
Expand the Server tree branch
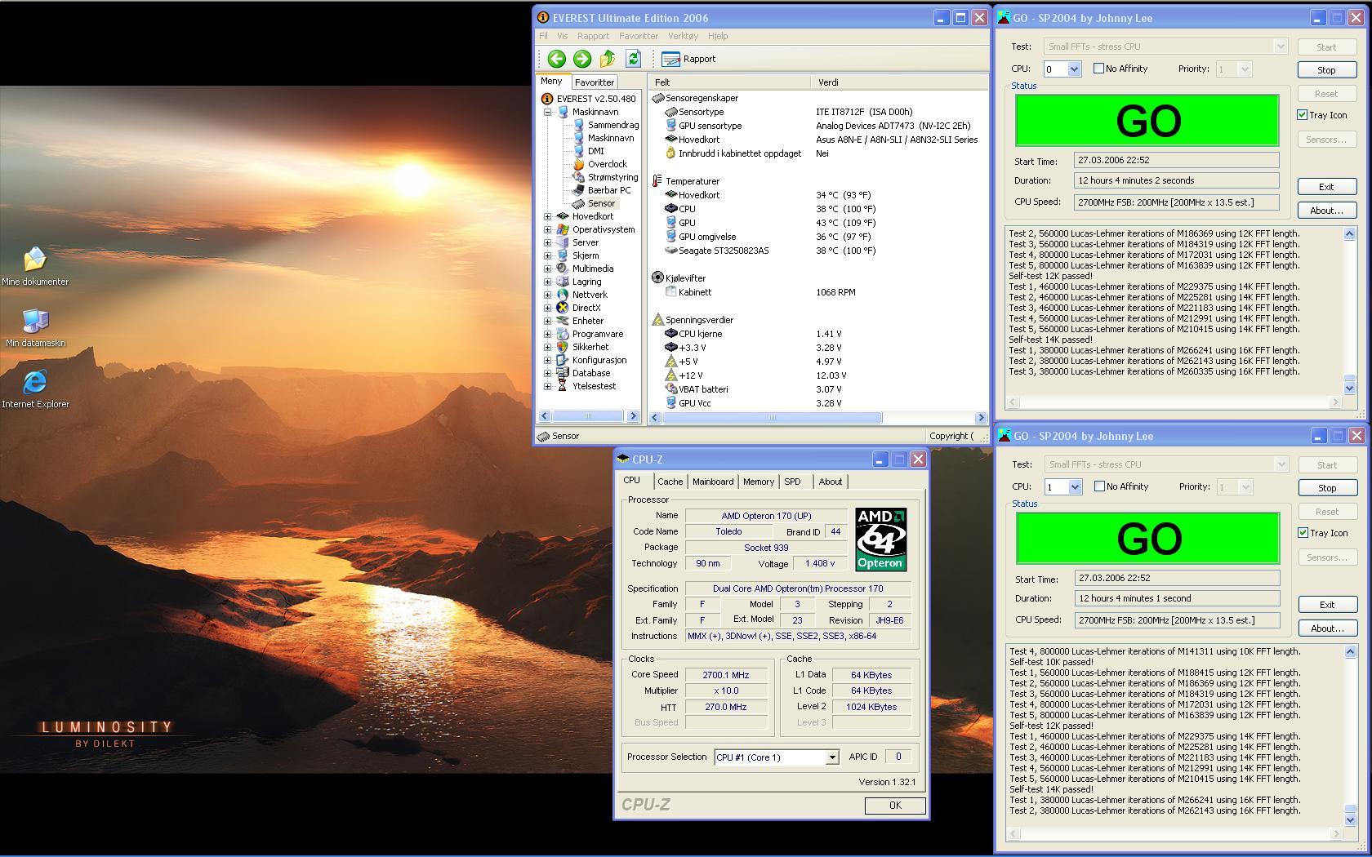(x=547, y=242)
